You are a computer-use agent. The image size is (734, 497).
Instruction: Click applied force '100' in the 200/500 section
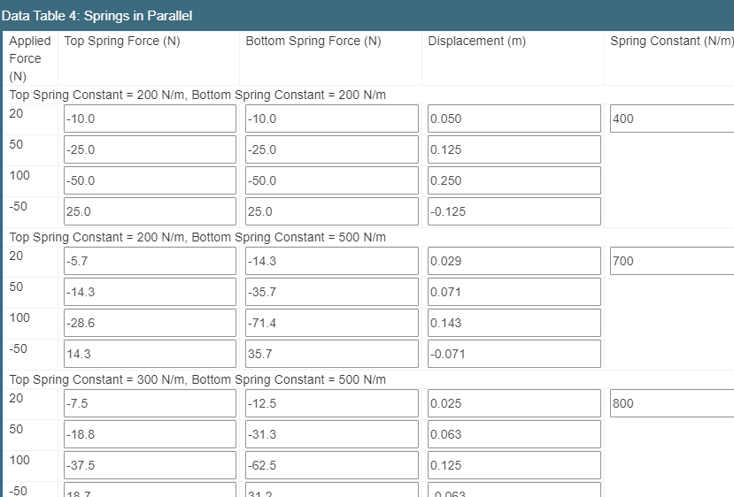click(19, 318)
